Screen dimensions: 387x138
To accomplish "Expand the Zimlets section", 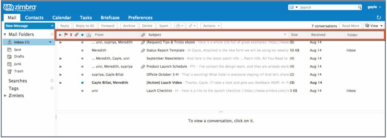I will [x=5, y=96].
